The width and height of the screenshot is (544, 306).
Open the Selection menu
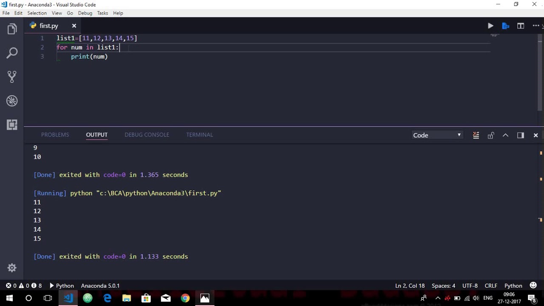37,13
